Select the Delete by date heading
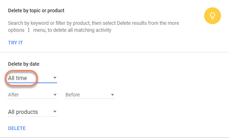Viewport: 229px width, 138px height. tap(24, 64)
